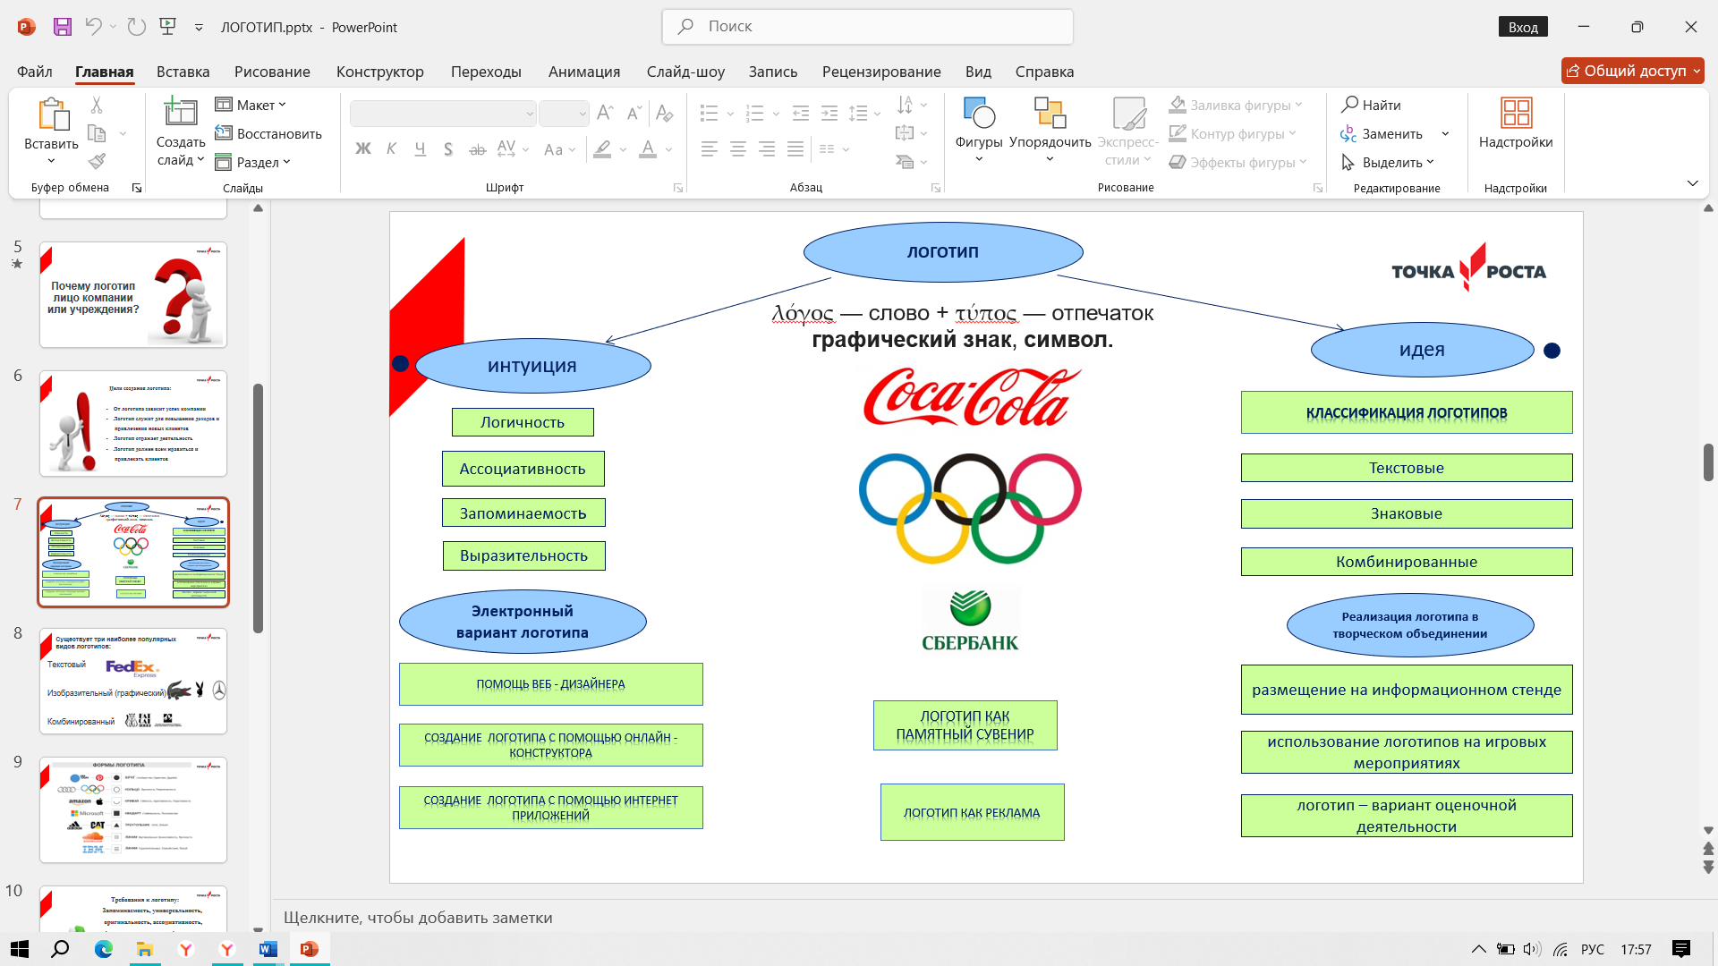The height and width of the screenshot is (966, 1718).
Task: Click the Undo arrow icon
Action: tap(93, 27)
